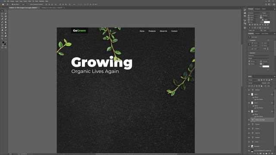Select the Horizontal Type tool
The height and width of the screenshot is (155, 276).
click(2, 33)
